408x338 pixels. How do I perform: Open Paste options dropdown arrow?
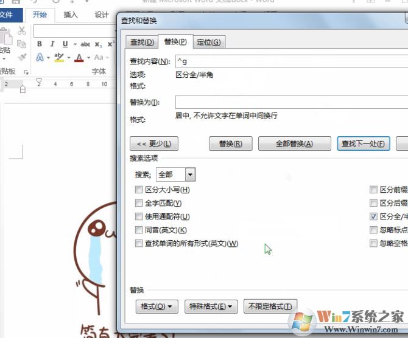pos(4,60)
